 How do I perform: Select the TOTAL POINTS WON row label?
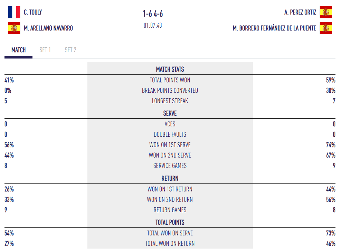170,80
